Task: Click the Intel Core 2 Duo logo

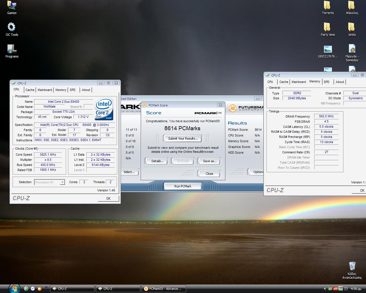Action: click(104, 109)
